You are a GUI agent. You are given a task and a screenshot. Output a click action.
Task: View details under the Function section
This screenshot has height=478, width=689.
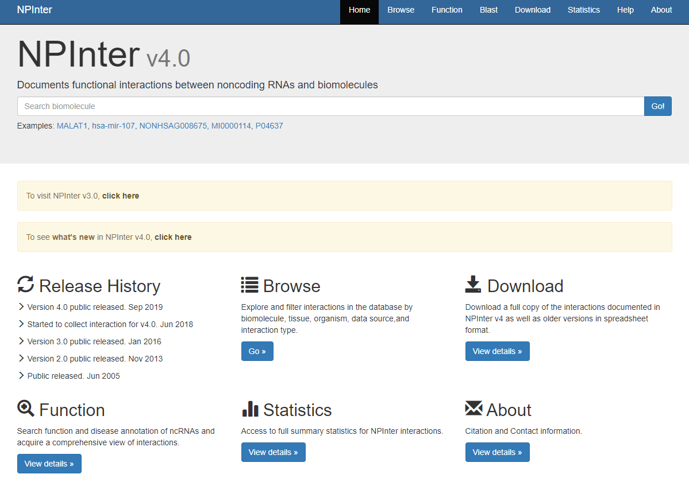[49, 464]
